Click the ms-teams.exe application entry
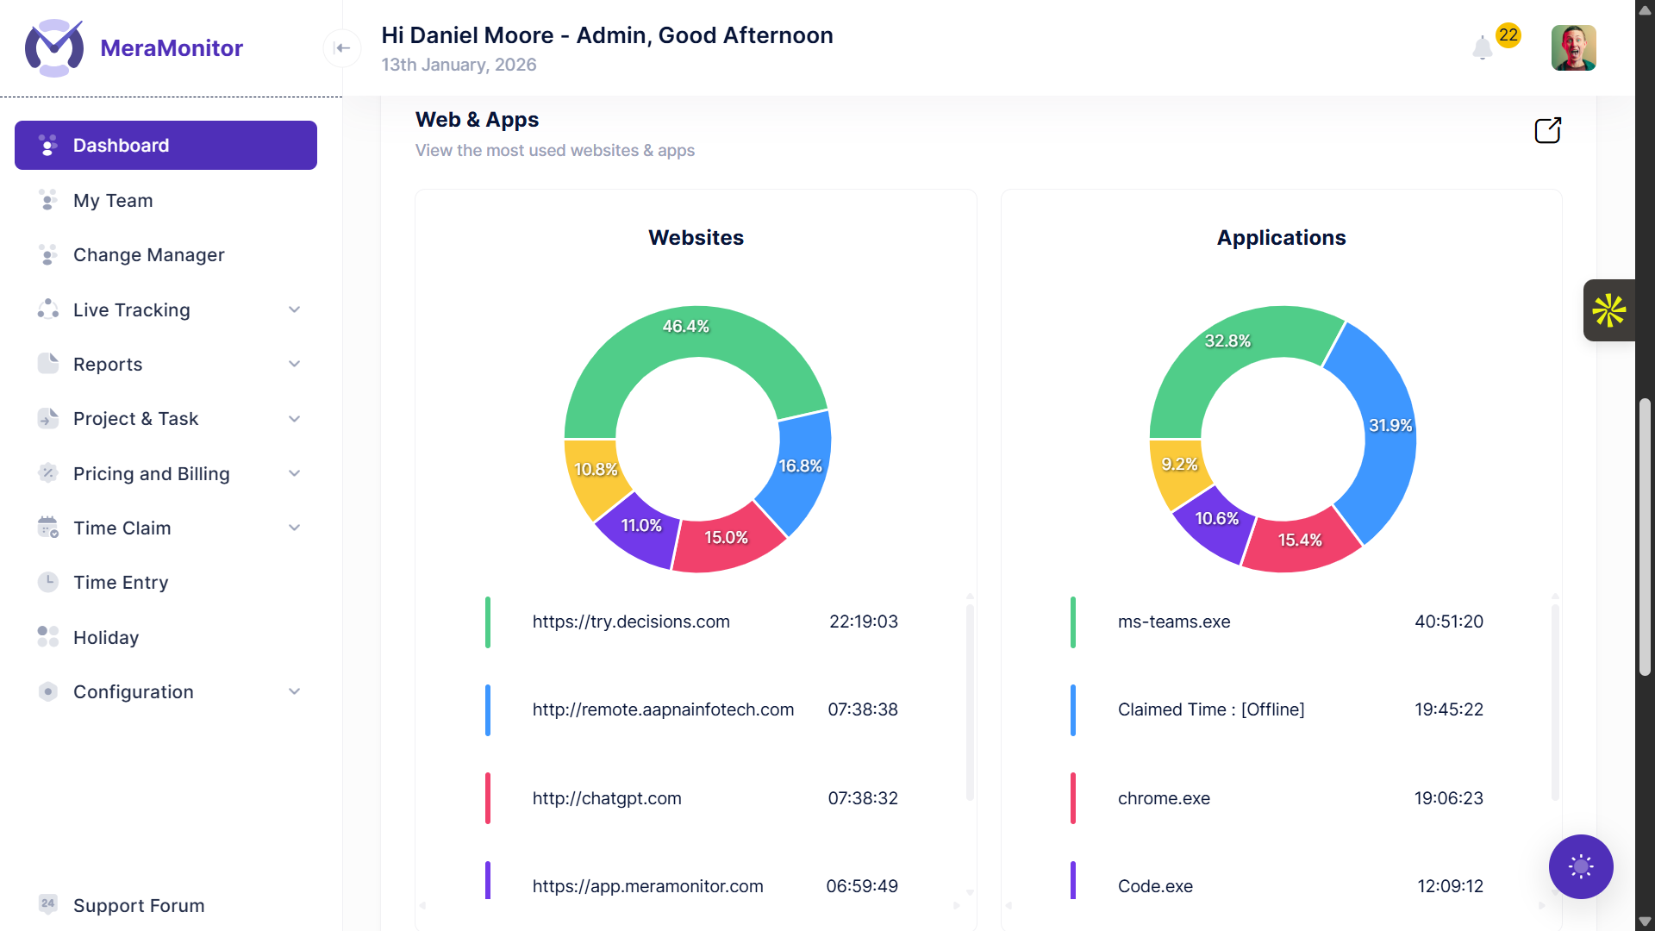The image size is (1655, 931). click(1173, 622)
